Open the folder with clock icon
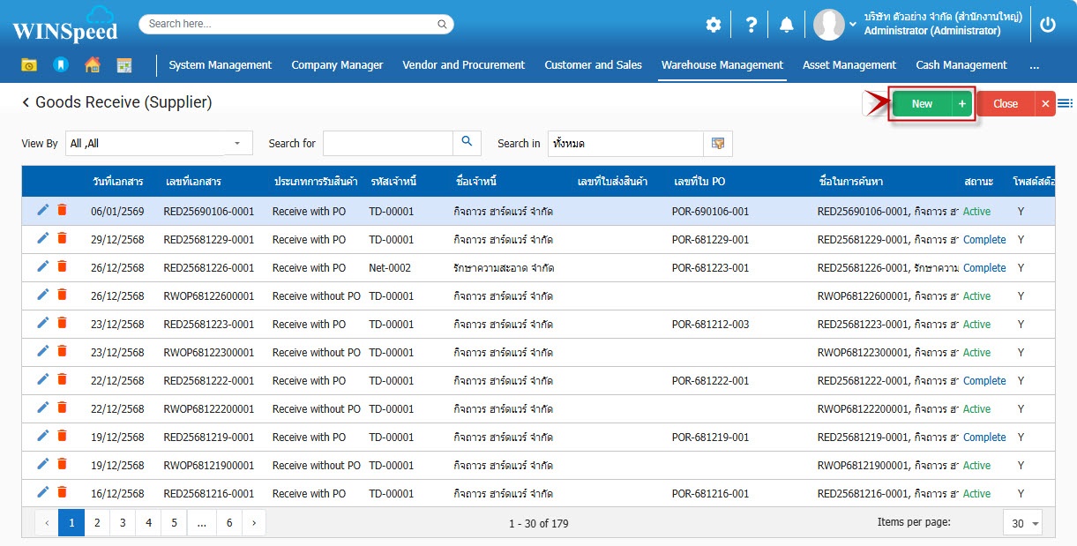Image resolution: width=1077 pixels, height=546 pixels. pos(29,65)
